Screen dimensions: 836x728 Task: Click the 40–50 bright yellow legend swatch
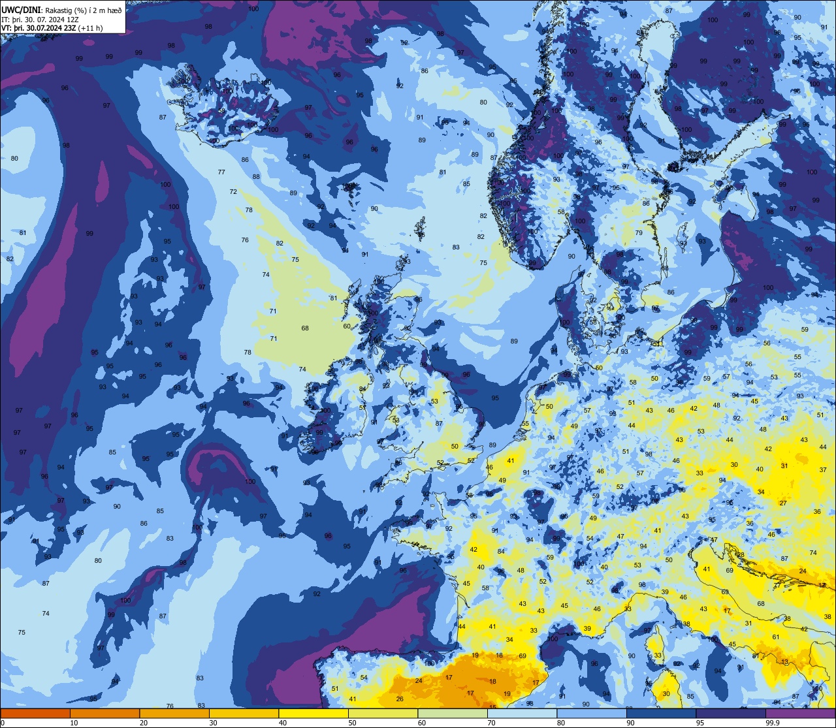[x=313, y=713]
